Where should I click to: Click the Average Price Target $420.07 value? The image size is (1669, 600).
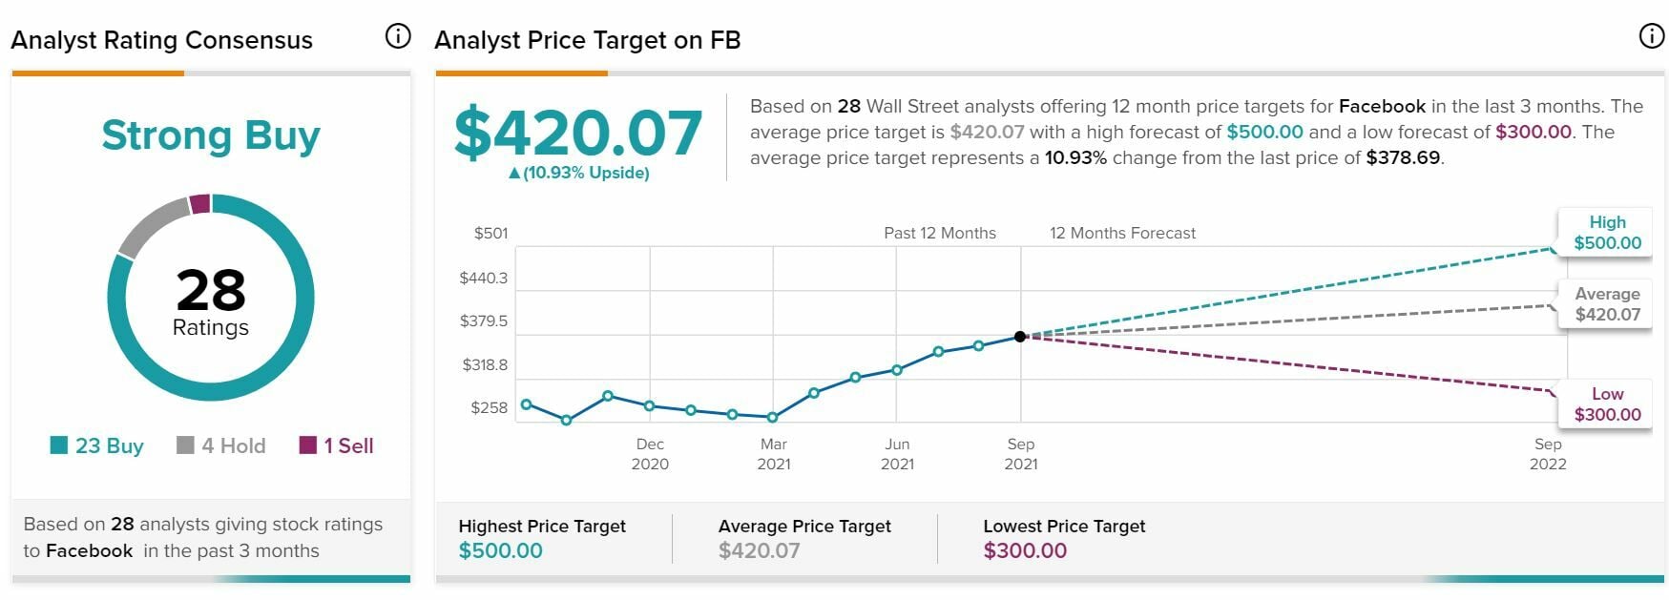click(x=759, y=550)
